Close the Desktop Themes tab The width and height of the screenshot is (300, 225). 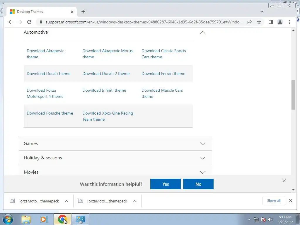point(72,12)
